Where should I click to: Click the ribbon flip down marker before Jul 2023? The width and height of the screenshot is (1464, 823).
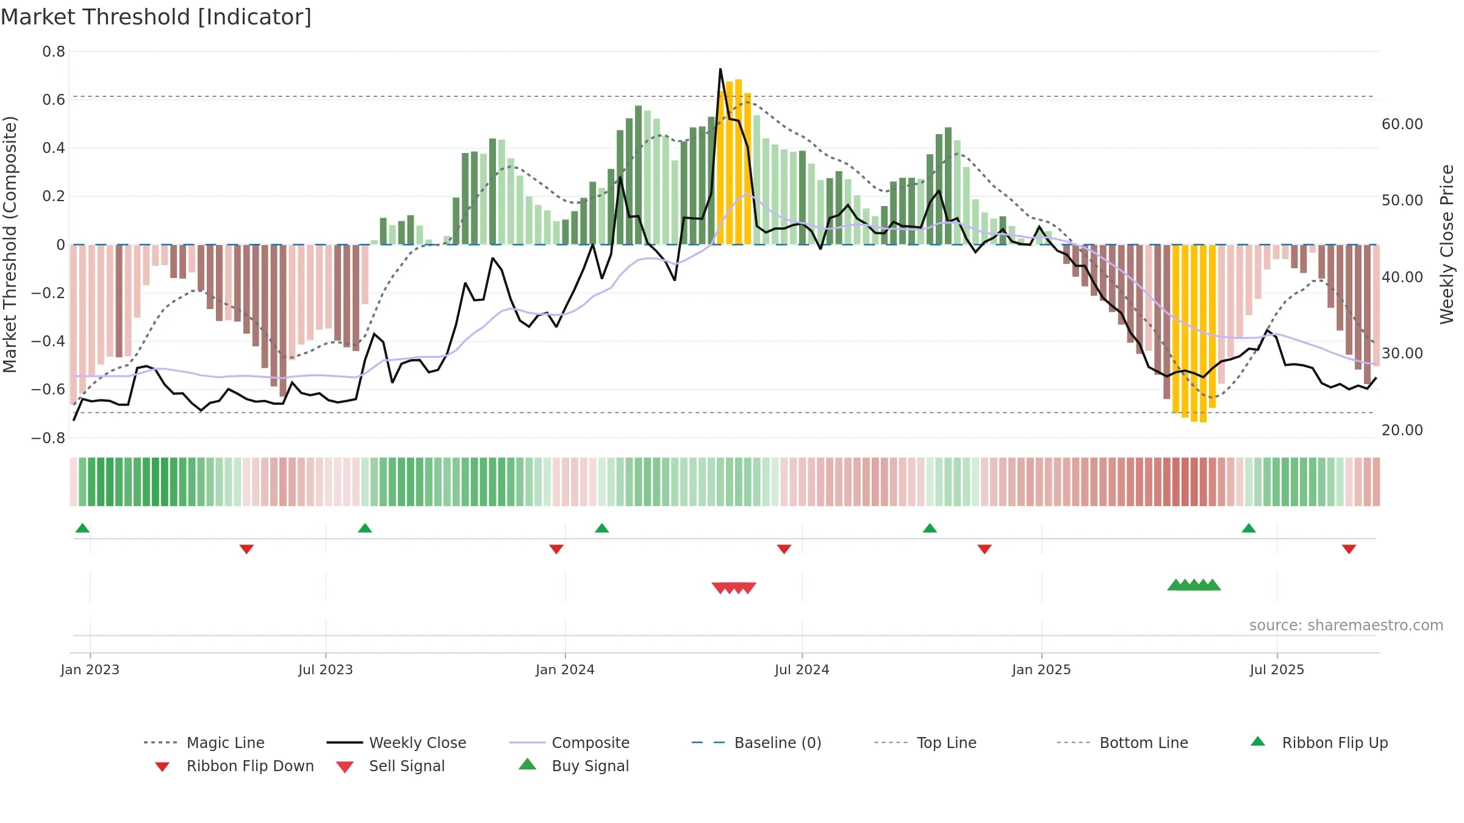246,549
